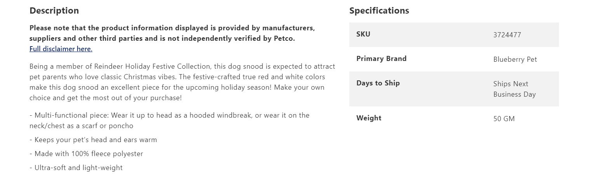This screenshot has width=601, height=191.
Task: Select the Days to Ship label
Action: 378,83
